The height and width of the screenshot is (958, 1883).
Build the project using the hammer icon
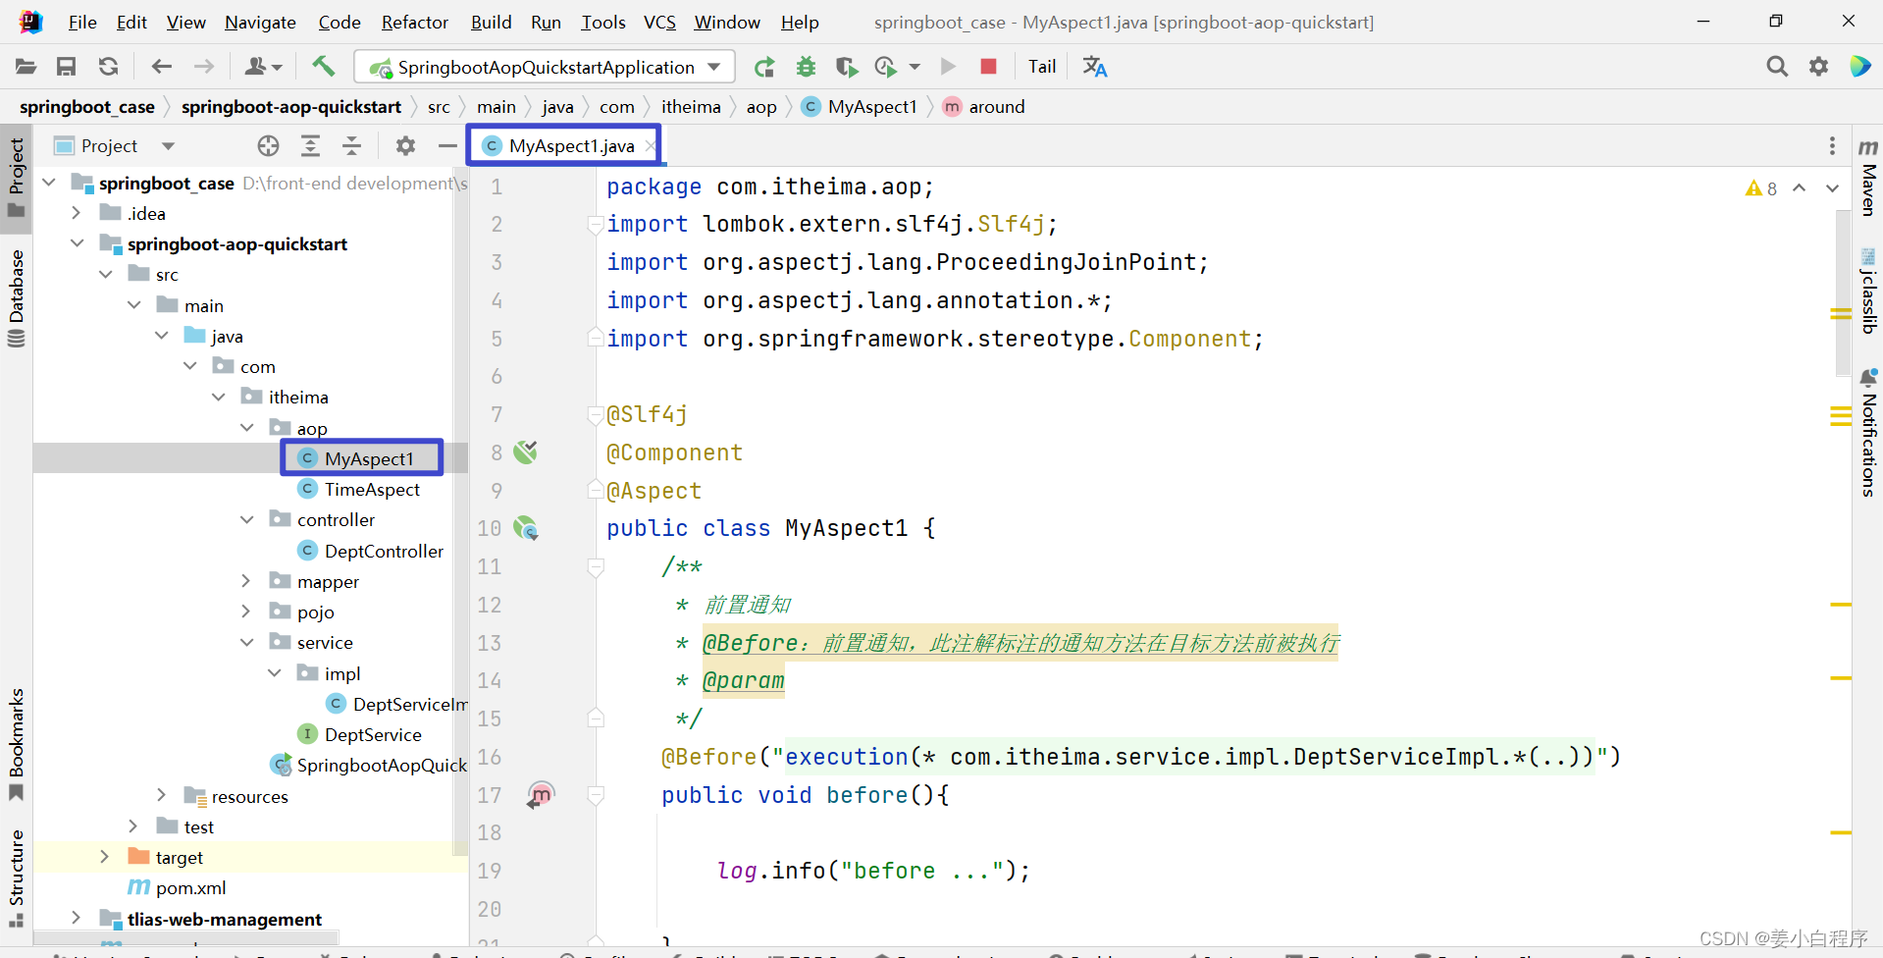click(x=324, y=66)
